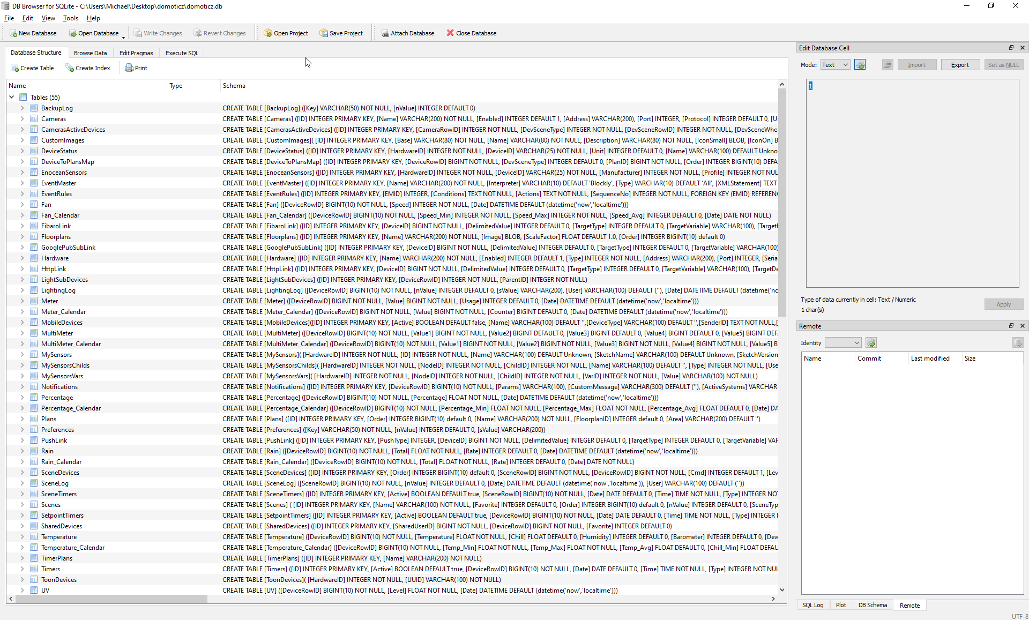Click the Create Table button

click(32, 68)
